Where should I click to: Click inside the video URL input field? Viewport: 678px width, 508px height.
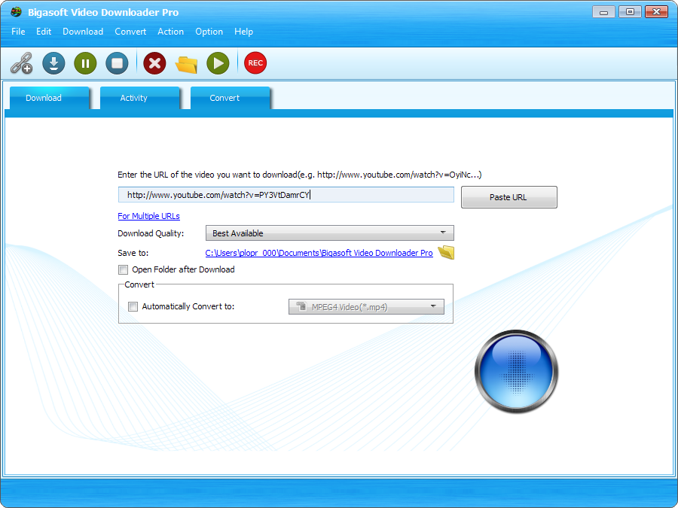tap(286, 194)
